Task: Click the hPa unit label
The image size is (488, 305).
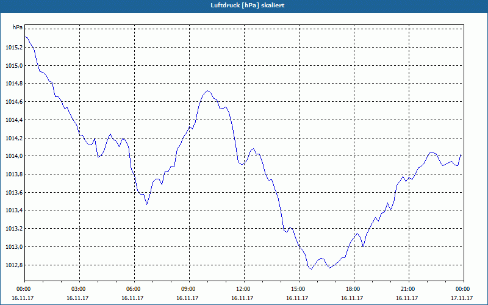Action: point(18,27)
